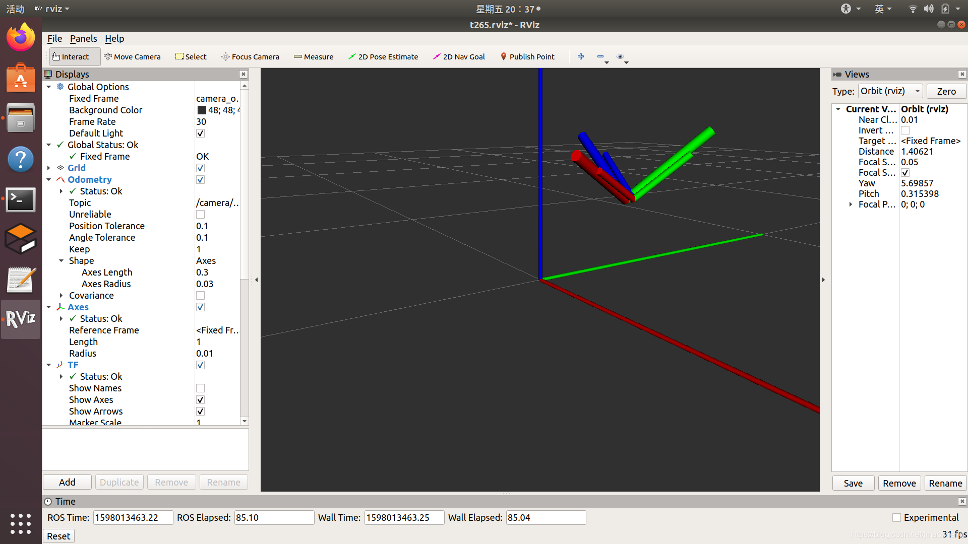The height and width of the screenshot is (544, 968).
Task: Click the Add display button
Action: click(67, 482)
